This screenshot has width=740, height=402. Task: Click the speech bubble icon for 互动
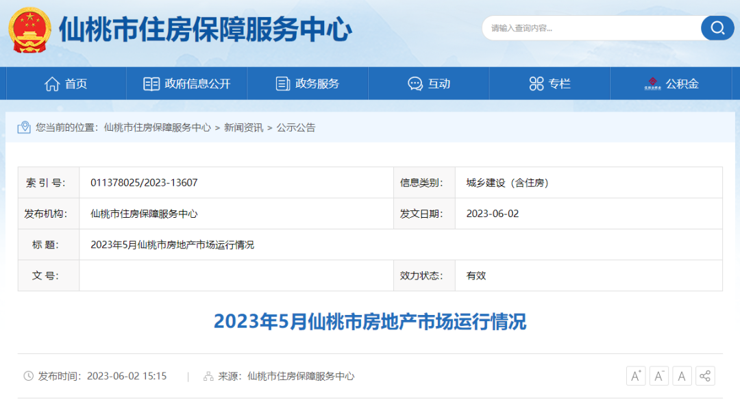tap(415, 84)
